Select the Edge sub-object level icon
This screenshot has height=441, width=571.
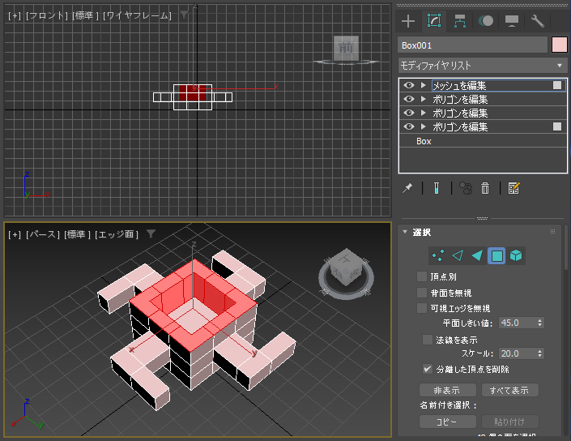point(458,255)
